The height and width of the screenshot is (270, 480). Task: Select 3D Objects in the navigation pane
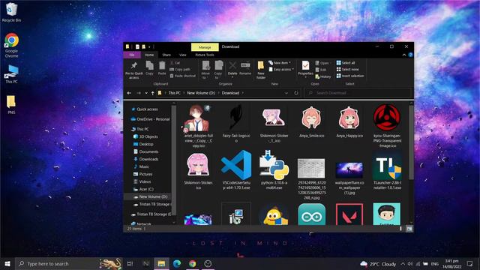point(148,136)
